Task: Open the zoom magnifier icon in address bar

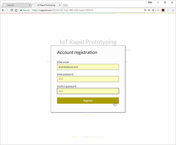Action: pyautogui.click(x=145, y=10)
